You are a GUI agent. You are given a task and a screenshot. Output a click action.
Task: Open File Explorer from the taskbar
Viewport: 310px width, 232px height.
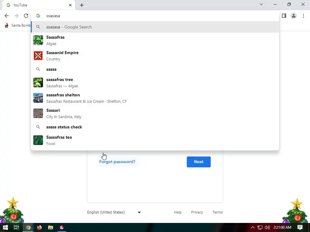(x=51, y=227)
